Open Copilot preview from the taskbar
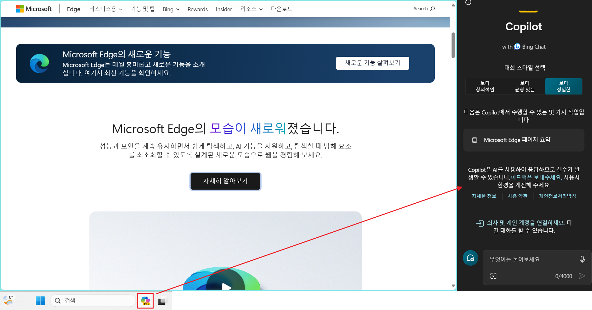Screen dimensions: 592x310 145,301
